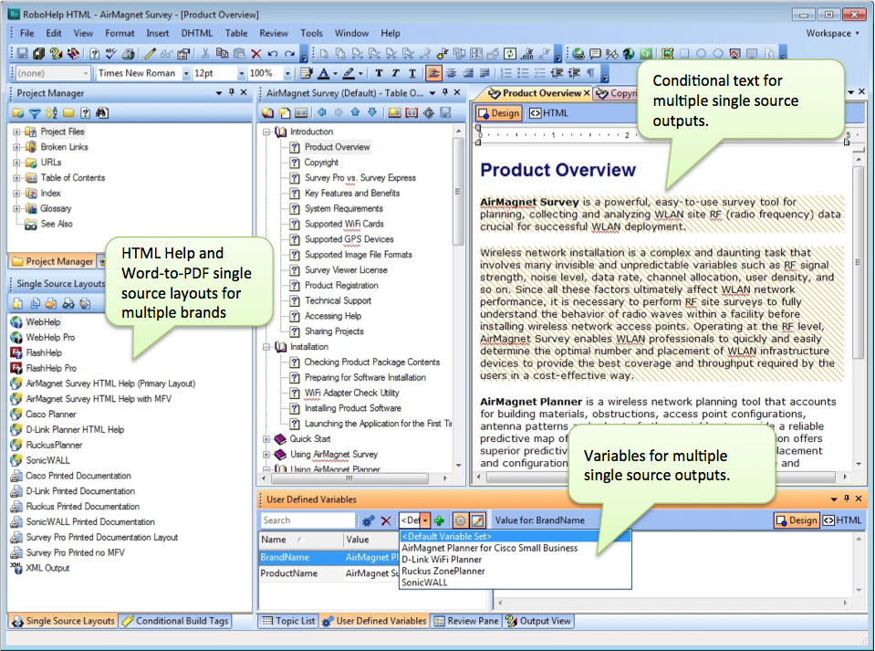
Task: Toggle align left in formatting toolbar
Action: (433, 73)
